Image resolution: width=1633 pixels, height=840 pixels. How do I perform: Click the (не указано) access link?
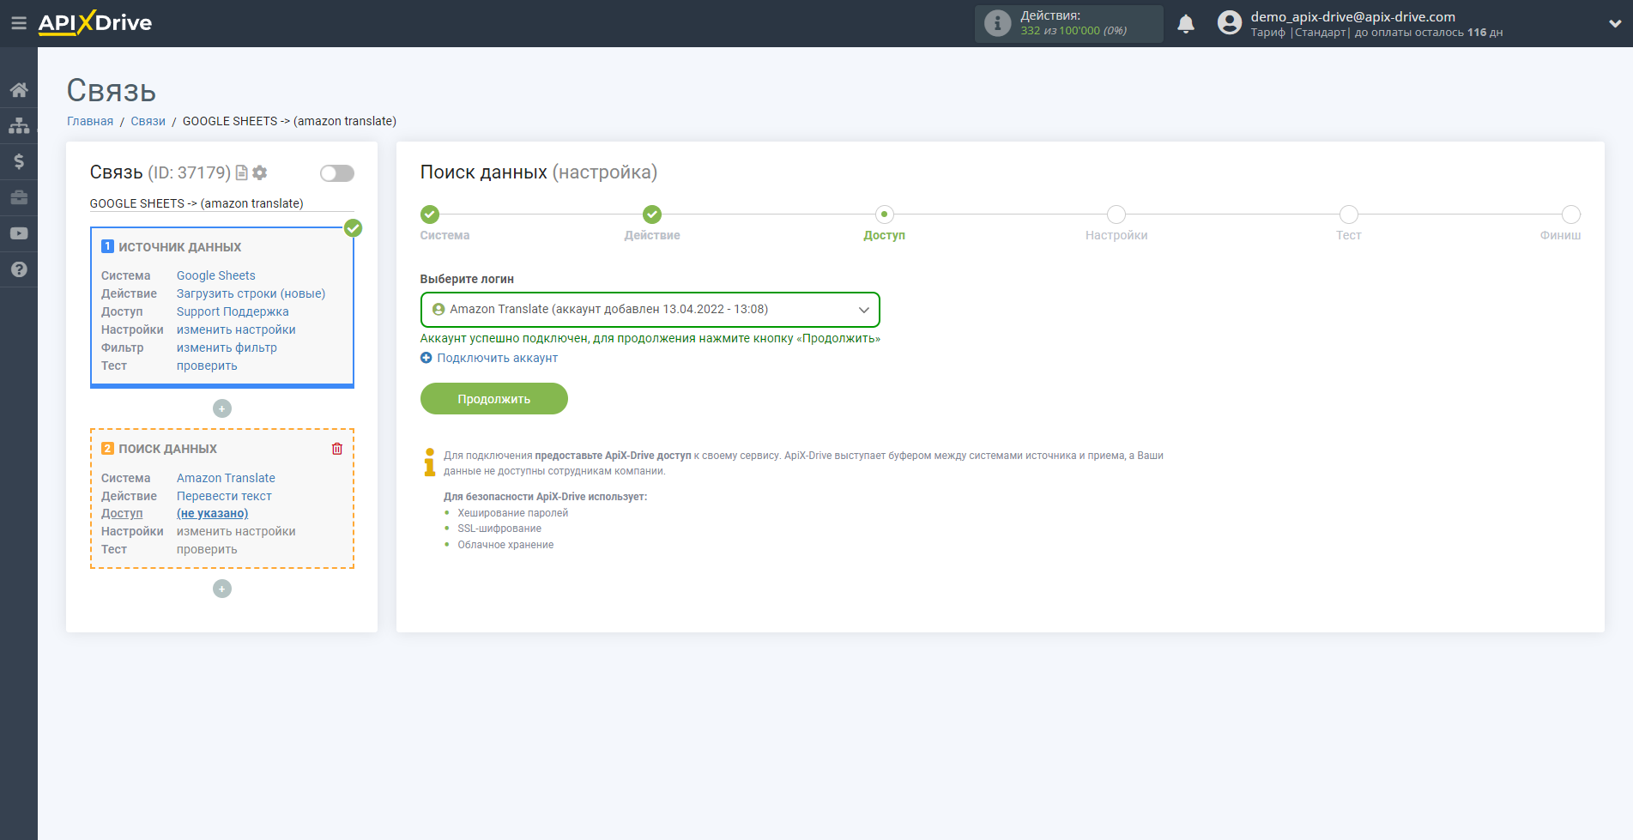point(213,513)
